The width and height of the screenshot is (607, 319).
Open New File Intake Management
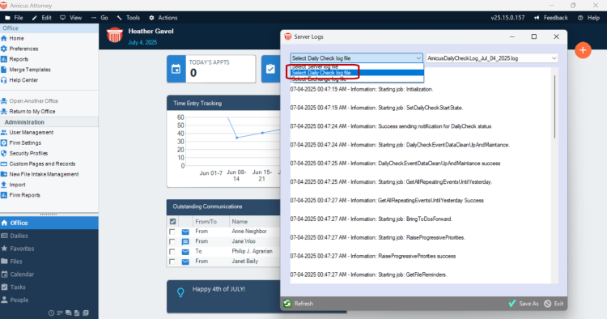(40, 174)
